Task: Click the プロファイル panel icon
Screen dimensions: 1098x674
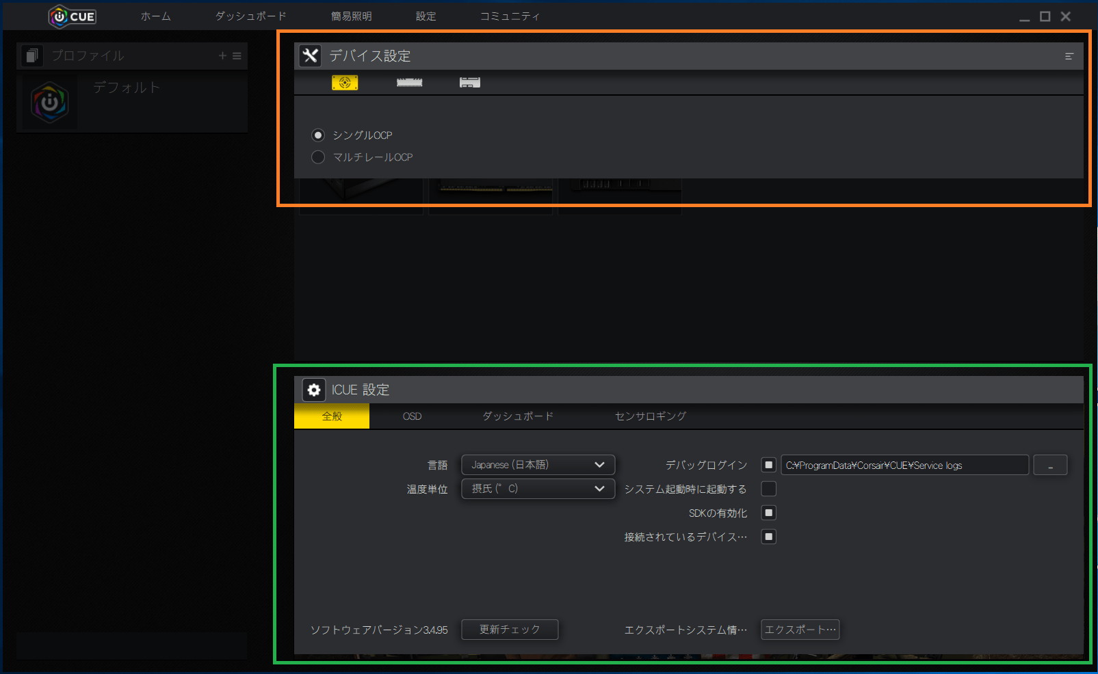Action: click(x=31, y=55)
